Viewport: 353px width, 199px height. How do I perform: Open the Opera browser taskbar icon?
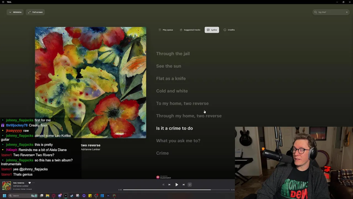[54, 196]
